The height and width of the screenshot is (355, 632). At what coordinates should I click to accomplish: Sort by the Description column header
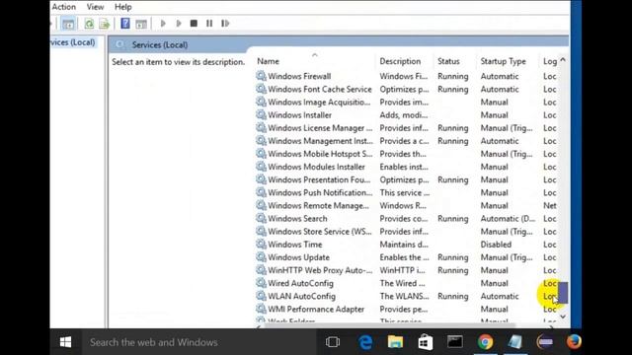(400, 61)
